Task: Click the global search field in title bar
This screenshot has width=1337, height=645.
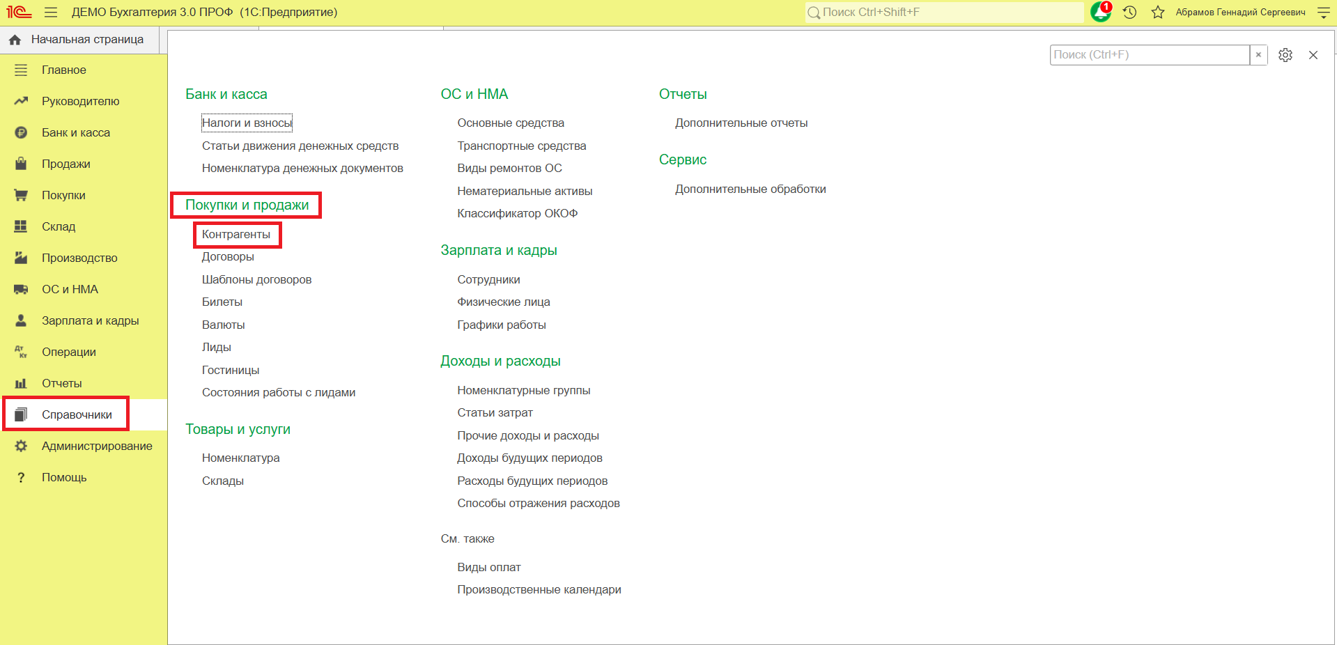Action: (944, 12)
